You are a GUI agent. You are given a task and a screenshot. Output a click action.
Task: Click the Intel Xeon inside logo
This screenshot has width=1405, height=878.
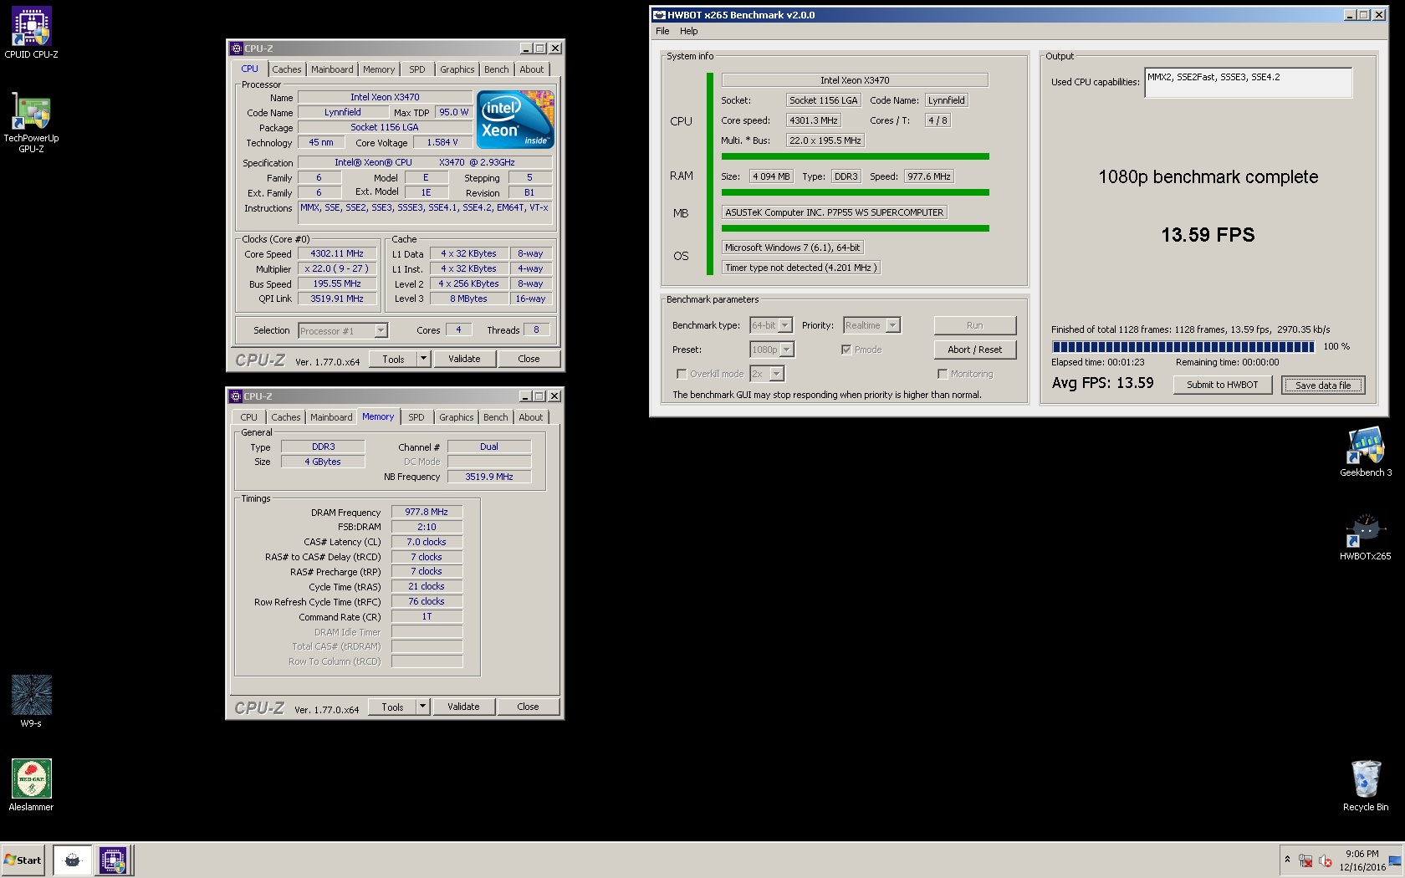click(515, 119)
